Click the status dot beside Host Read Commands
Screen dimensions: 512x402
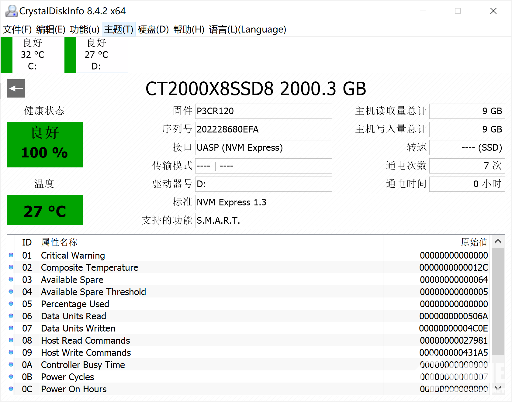coord(11,340)
